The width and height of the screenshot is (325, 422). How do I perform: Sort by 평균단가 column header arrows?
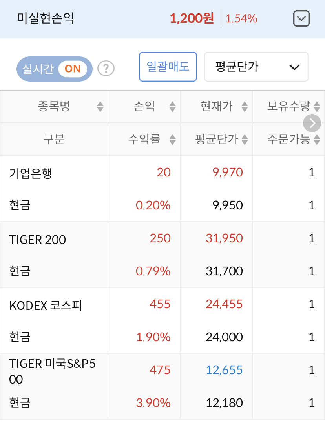[x=245, y=139]
